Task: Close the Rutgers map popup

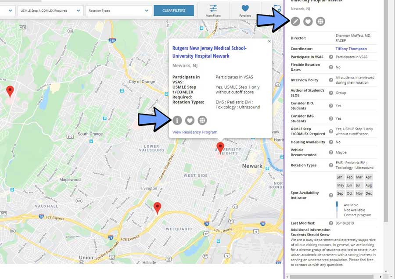Action: (269, 41)
